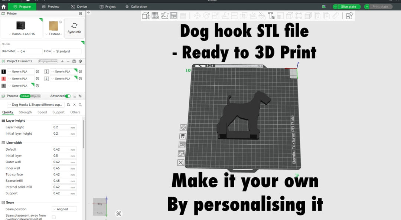This screenshot has height=220, width=401.
Task: Select the Cut tool in toolbar
Action: pyautogui.click(x=234, y=16)
